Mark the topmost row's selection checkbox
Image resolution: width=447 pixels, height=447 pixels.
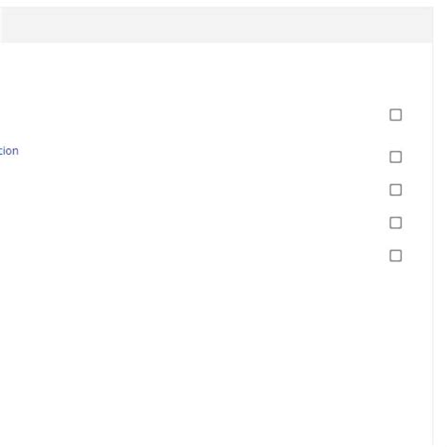click(x=395, y=115)
